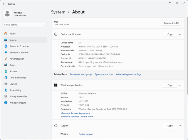Click the Installed on date 14/2/2025
Viewport: 188px width, 140px height.
click(x=83, y=101)
